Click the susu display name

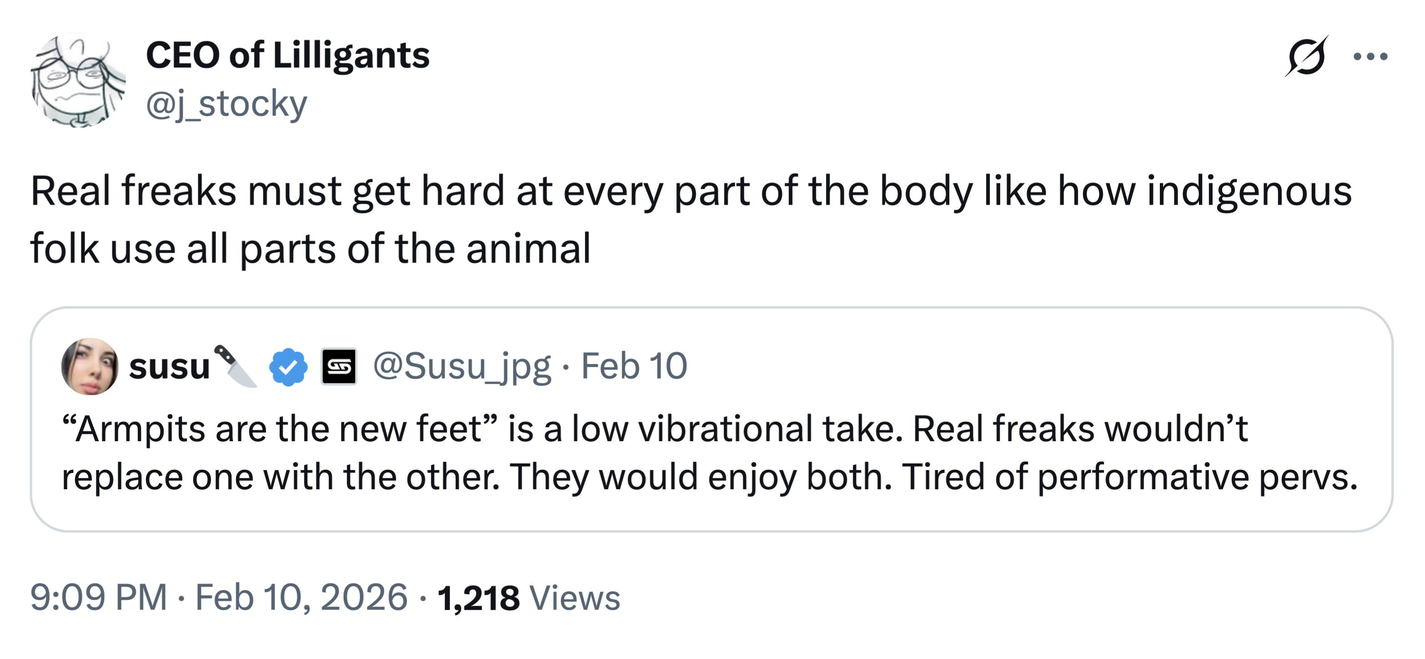click(169, 366)
